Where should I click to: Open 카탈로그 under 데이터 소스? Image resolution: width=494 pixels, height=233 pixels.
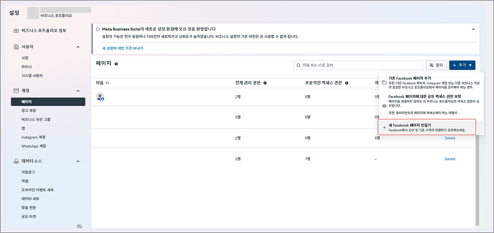click(28, 172)
